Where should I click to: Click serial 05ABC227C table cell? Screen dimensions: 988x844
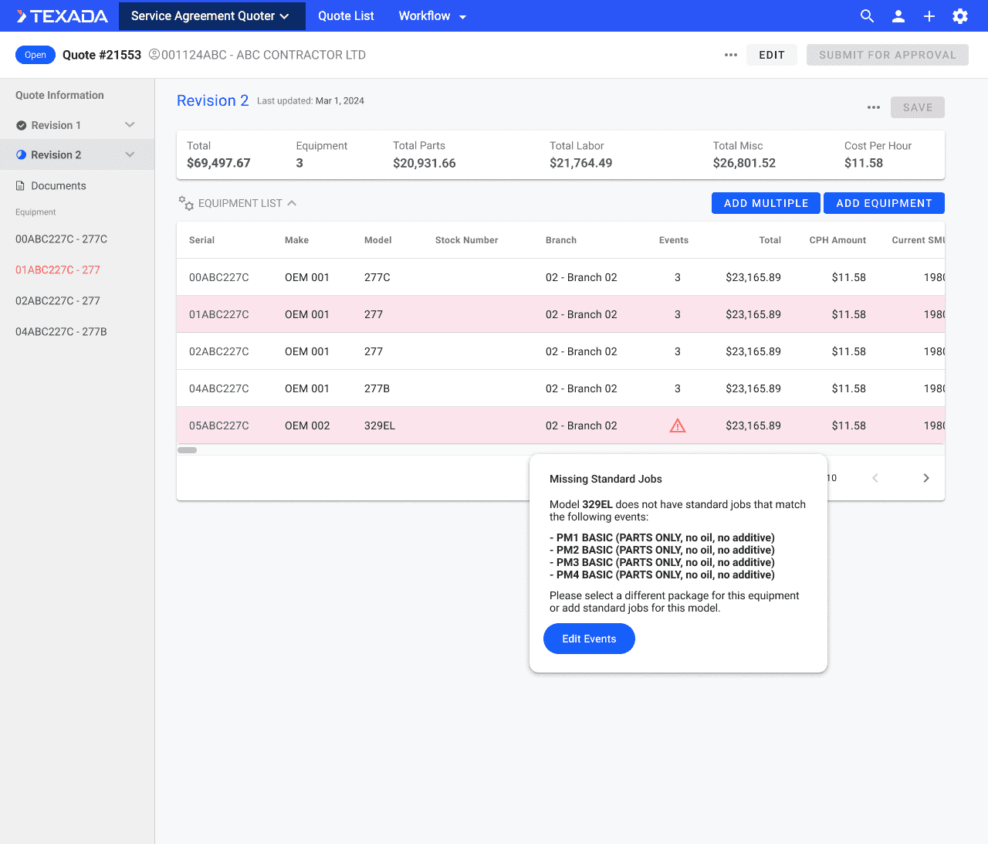click(x=219, y=425)
